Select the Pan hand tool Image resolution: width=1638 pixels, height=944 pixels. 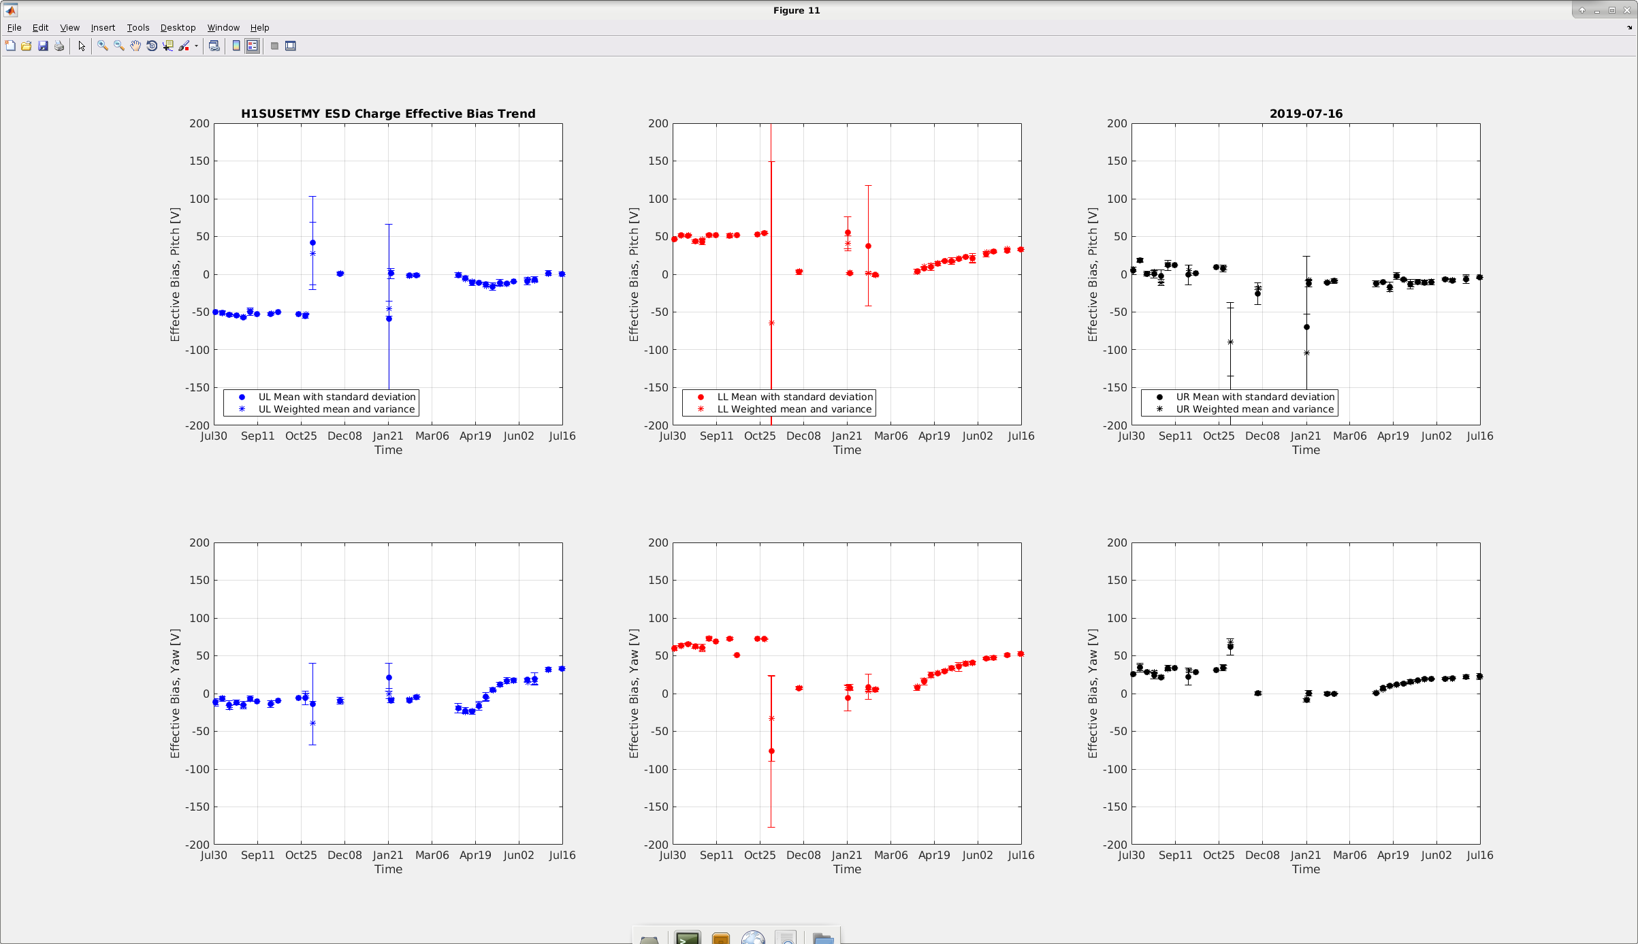coord(135,46)
